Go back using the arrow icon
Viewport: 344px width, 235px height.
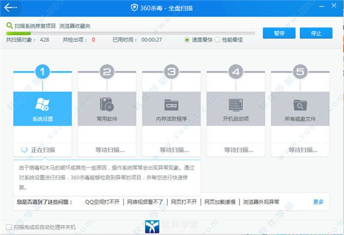click(10, 7)
